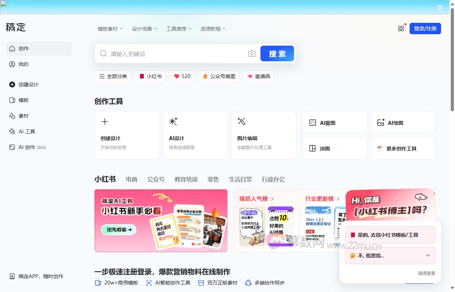Click the 创建设计 plus card
Viewport: 455px width, 292px height.
(x=127, y=135)
